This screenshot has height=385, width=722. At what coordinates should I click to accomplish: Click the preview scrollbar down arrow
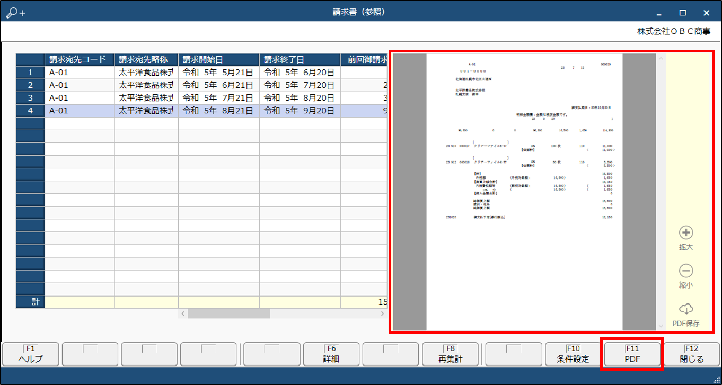(661, 326)
